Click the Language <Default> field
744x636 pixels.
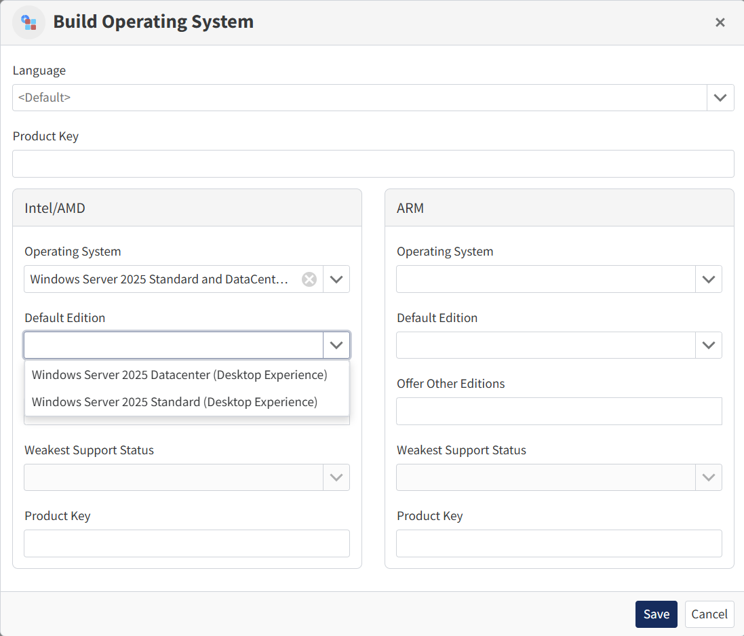pos(359,98)
